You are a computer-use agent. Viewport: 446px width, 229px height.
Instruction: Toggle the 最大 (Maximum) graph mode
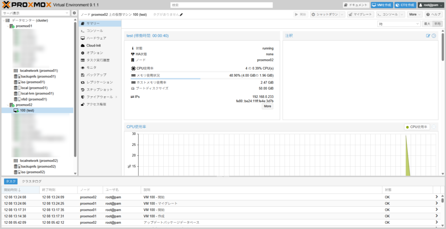427,24
